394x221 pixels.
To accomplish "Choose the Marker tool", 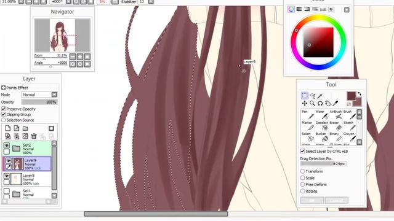I will (308, 126).
